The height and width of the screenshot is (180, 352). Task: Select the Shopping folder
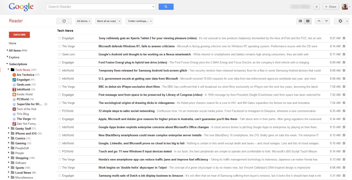(x=22, y=158)
